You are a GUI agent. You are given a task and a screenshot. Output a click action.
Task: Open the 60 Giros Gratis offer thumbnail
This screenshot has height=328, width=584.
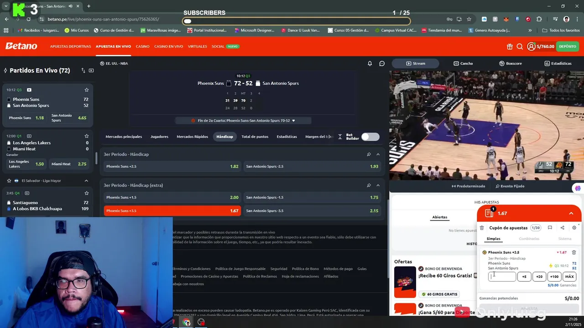pos(405,282)
